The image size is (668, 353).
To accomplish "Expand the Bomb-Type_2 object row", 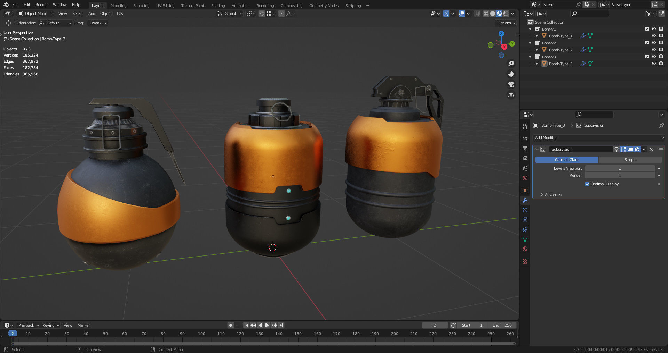I will click(537, 50).
